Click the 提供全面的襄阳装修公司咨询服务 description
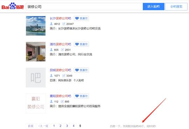The image size is (189, 129). coord(79,106)
